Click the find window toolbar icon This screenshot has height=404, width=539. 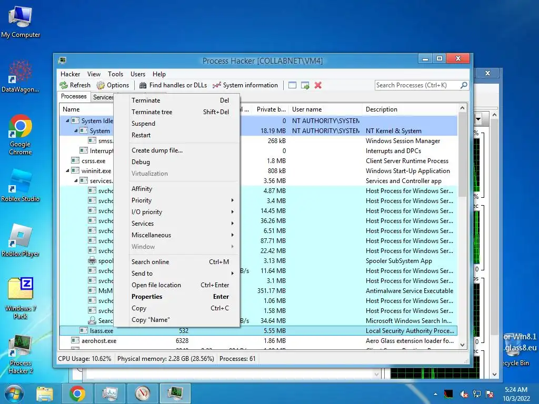click(x=292, y=85)
